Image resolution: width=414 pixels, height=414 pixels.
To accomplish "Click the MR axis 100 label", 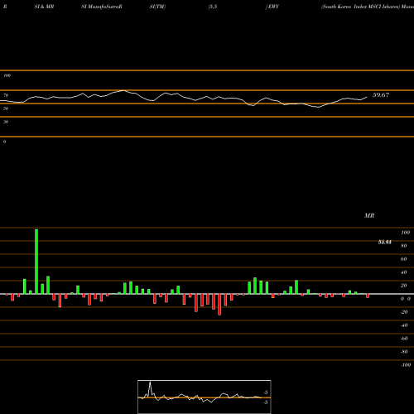I will pyautogui.click(x=406, y=233).
